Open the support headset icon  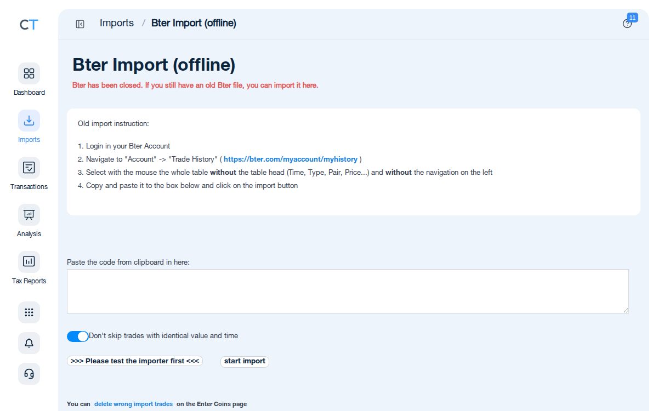coord(29,374)
